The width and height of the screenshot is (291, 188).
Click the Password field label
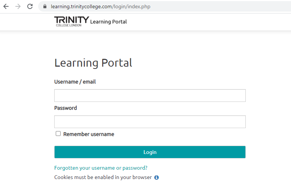coord(65,108)
